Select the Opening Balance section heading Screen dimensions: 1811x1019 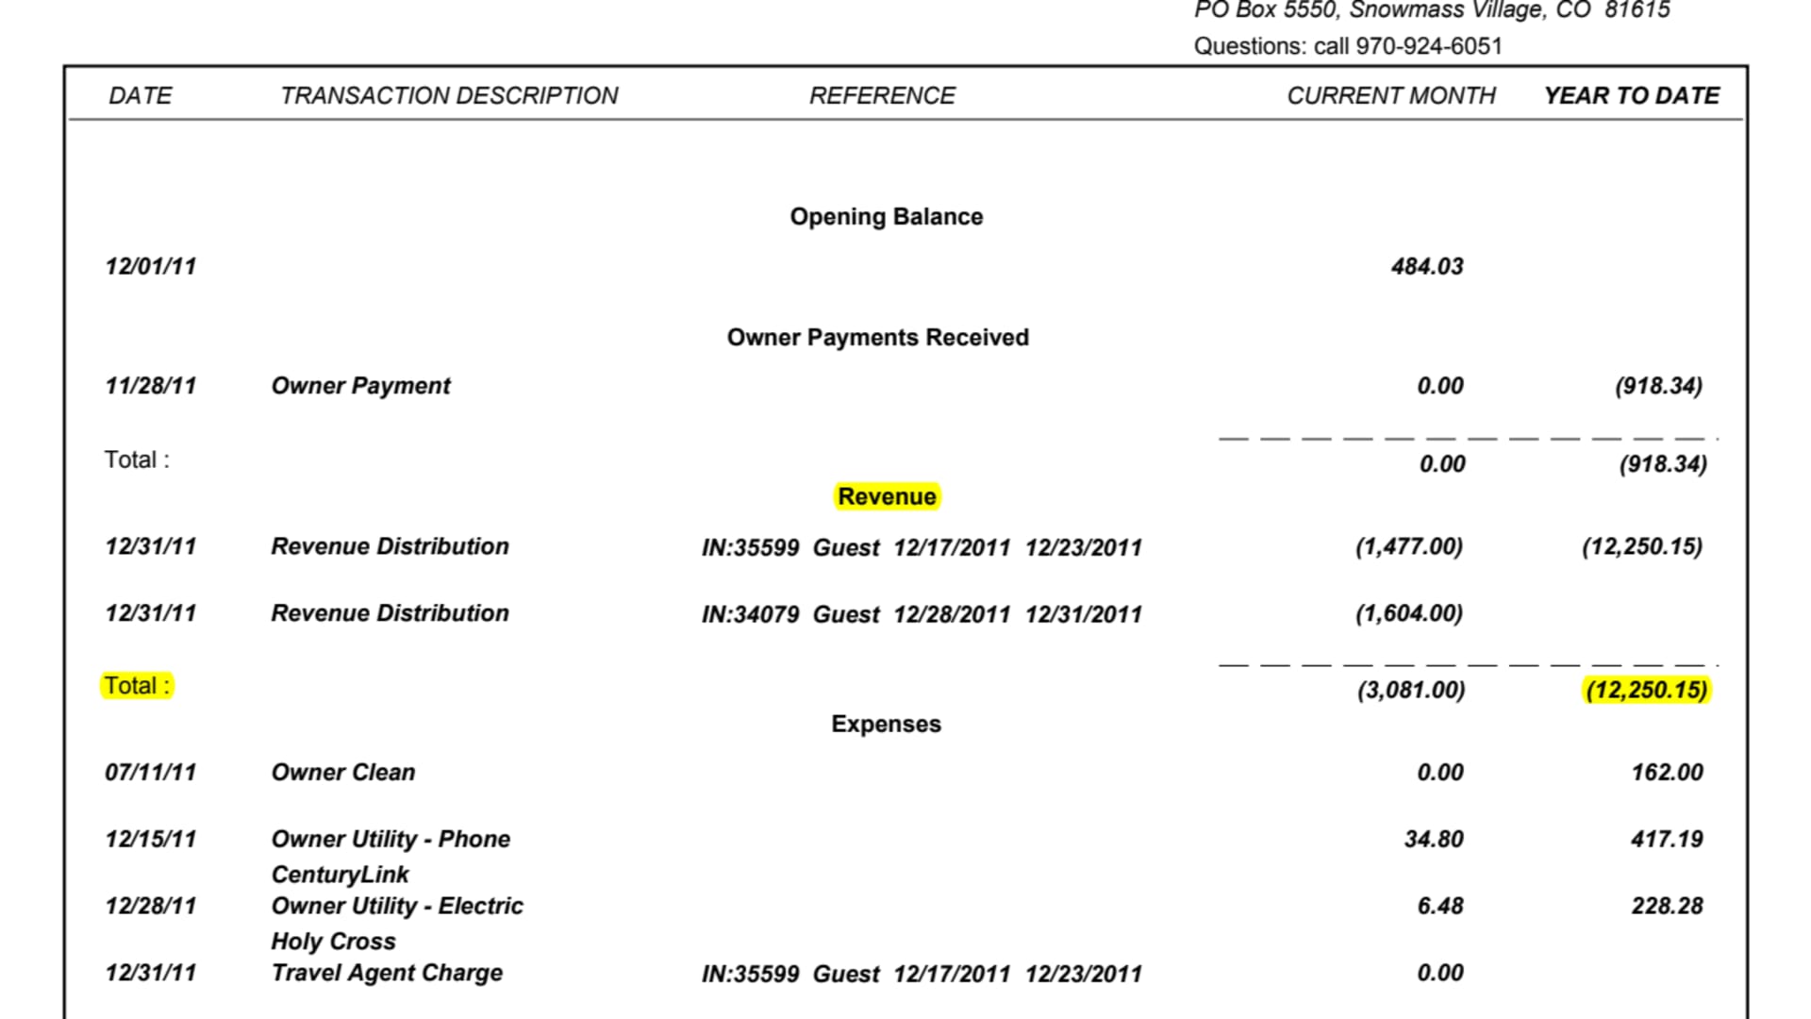(887, 217)
